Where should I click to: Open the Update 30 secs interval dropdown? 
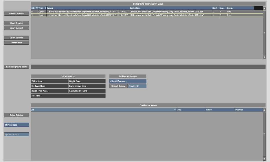[16, 135]
